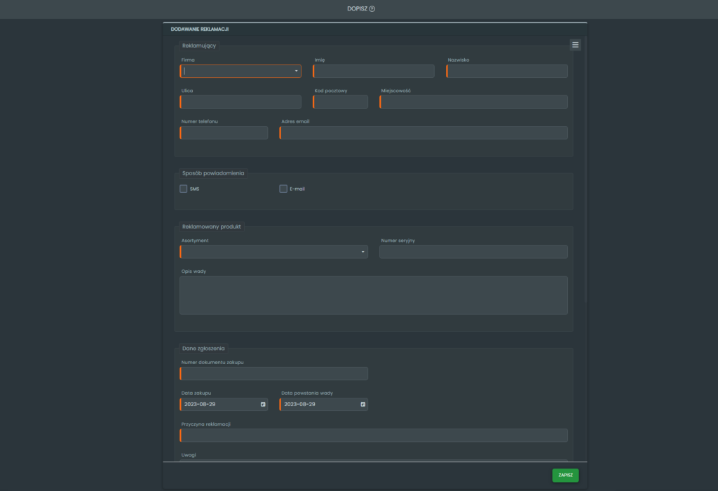Click the Numer dokumentu zakupu field
Viewport: 718px width, 491px height.
click(x=274, y=374)
